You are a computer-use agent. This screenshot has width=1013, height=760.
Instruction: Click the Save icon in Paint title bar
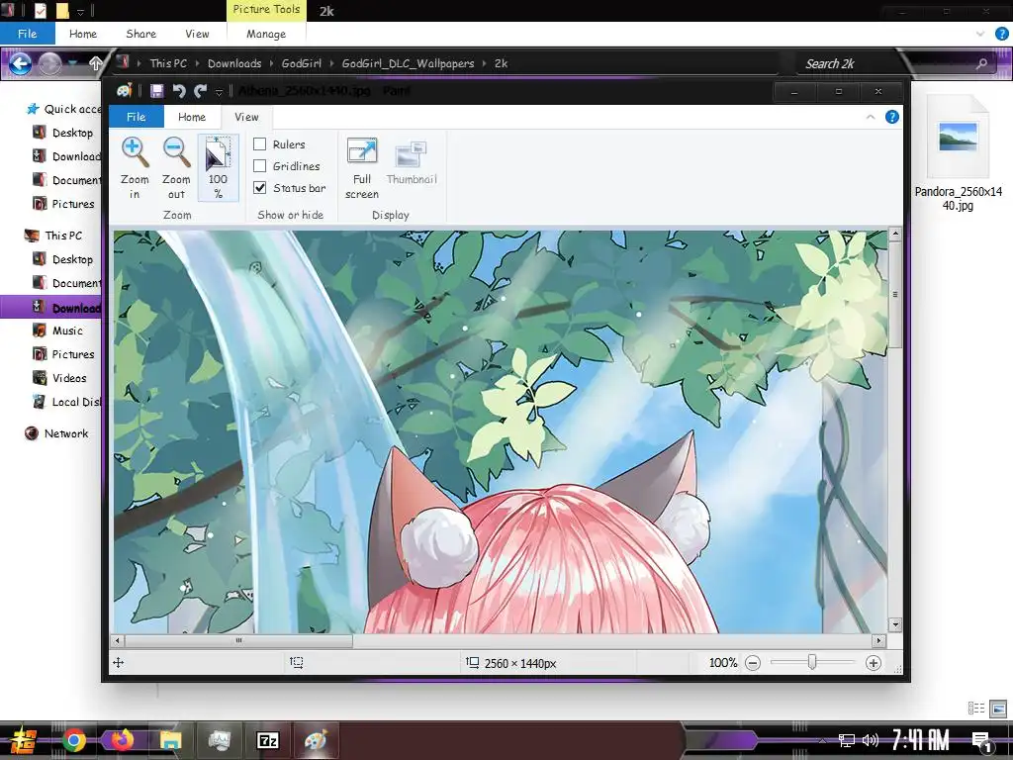pyautogui.click(x=156, y=91)
